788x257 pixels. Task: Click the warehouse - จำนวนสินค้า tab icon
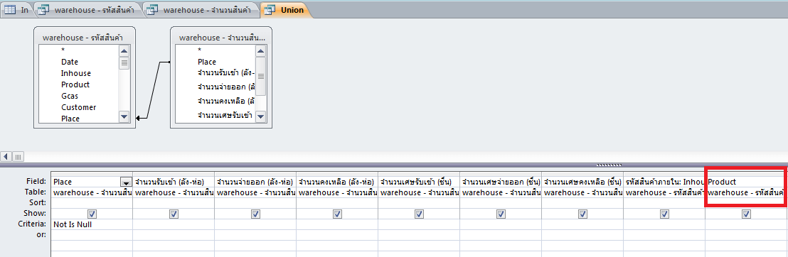click(x=153, y=9)
